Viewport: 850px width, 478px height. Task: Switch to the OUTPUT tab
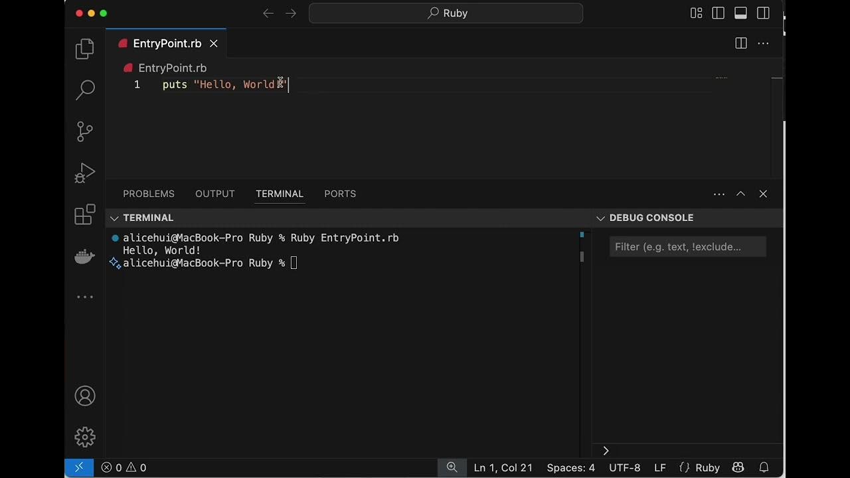pyautogui.click(x=214, y=194)
